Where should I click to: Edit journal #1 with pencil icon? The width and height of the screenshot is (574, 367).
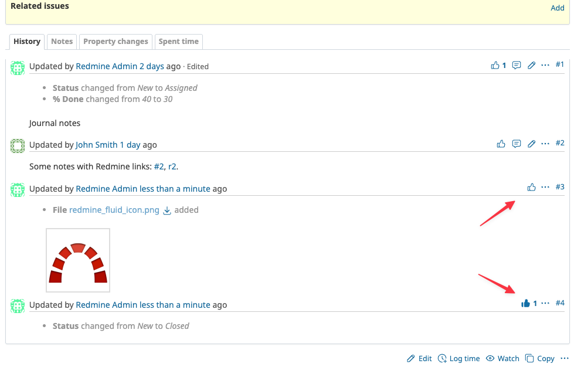[532, 65]
